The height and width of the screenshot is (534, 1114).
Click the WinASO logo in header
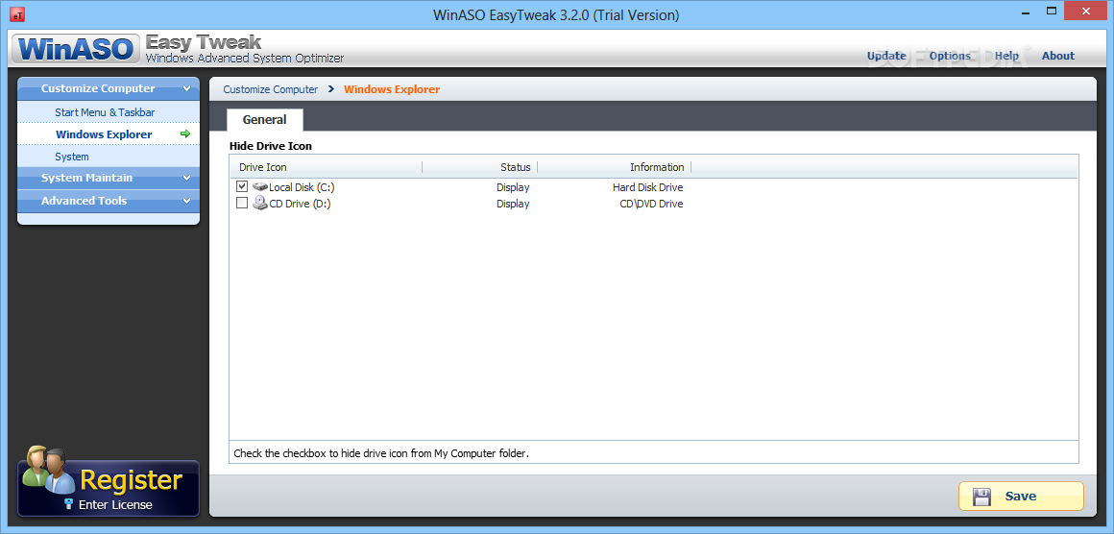pos(76,49)
